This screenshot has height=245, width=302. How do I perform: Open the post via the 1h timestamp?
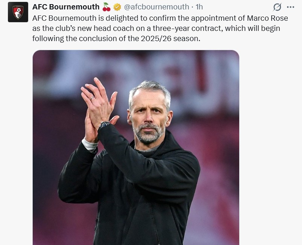199,7
